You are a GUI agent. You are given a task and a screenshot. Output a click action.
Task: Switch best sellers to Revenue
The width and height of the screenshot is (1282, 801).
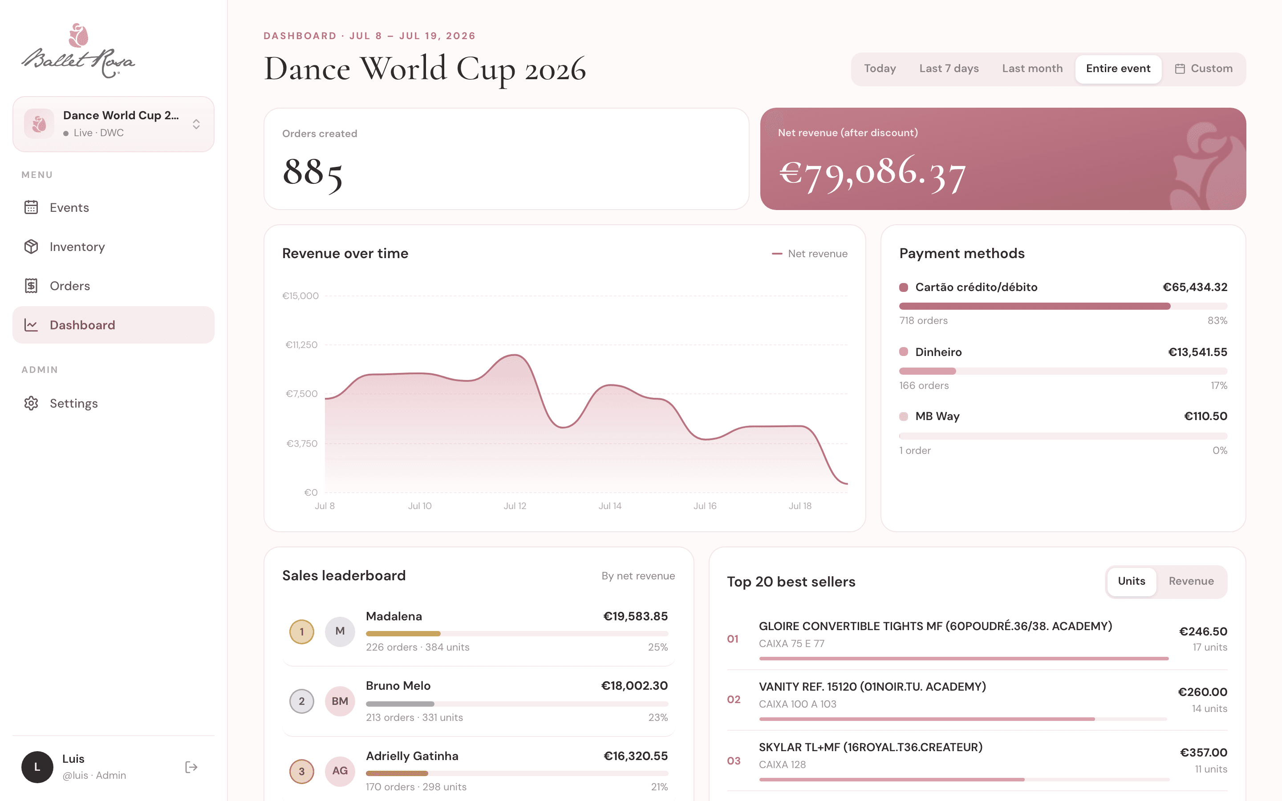pos(1191,581)
